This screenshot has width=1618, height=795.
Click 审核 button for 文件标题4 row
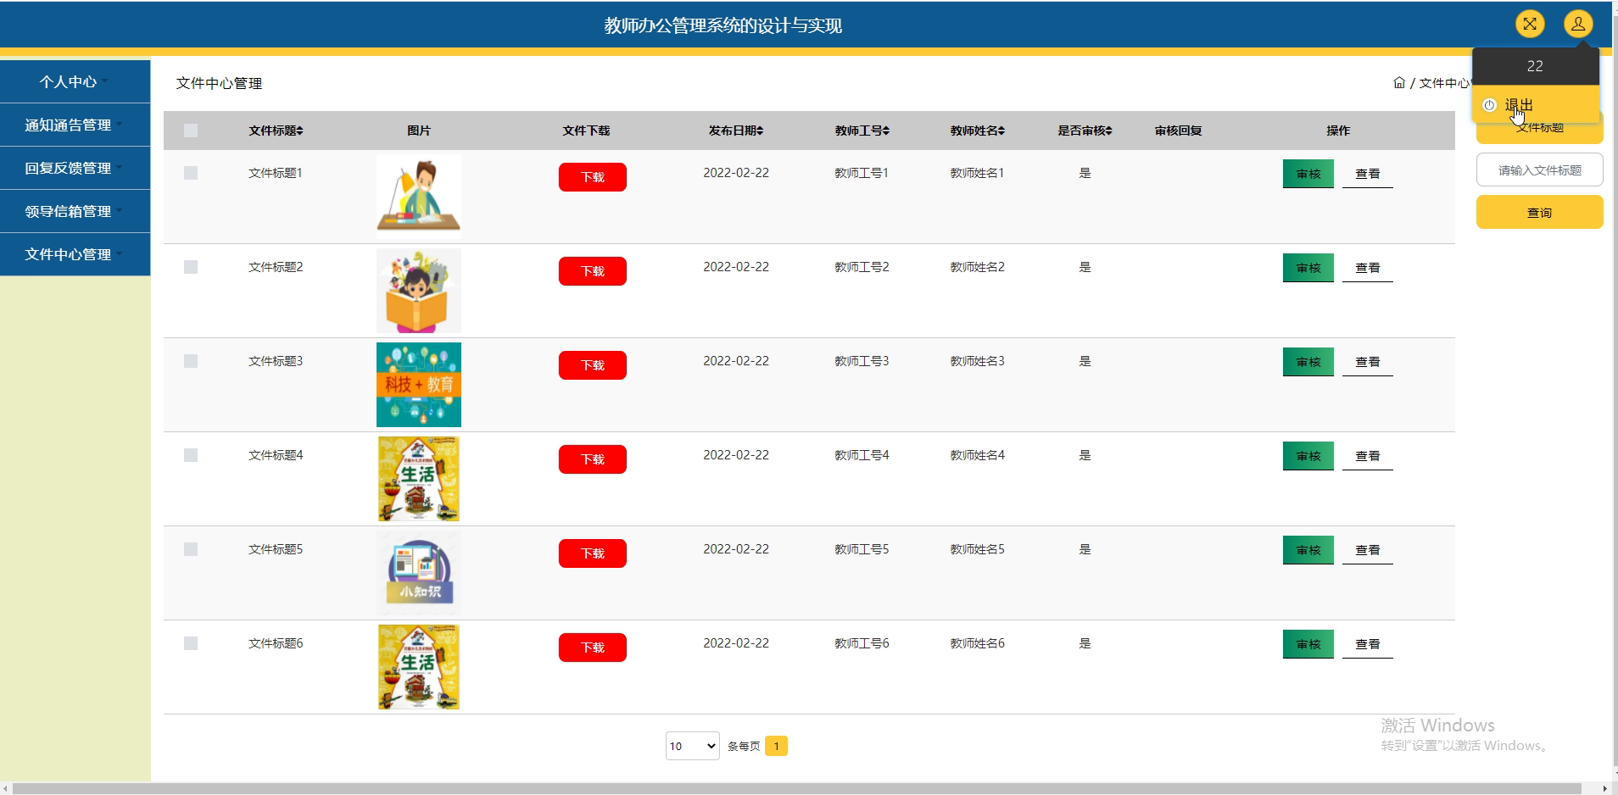[1308, 456]
